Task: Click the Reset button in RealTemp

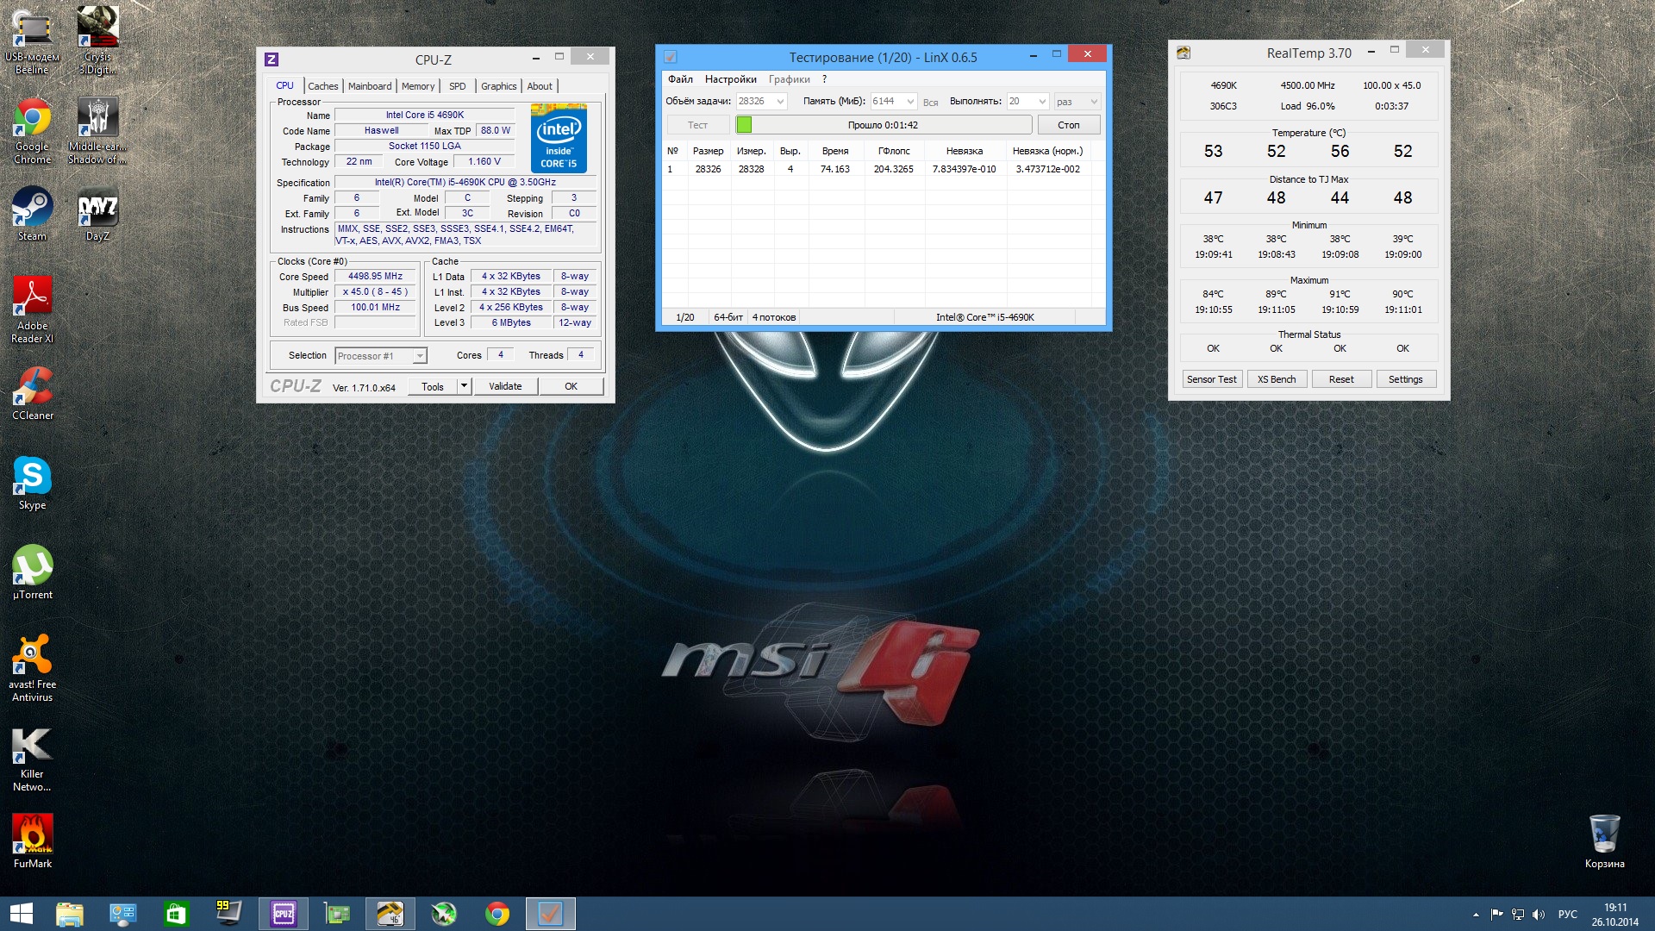Action: (x=1341, y=379)
